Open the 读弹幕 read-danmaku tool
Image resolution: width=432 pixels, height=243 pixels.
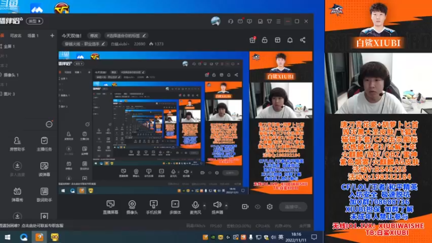[44, 169]
